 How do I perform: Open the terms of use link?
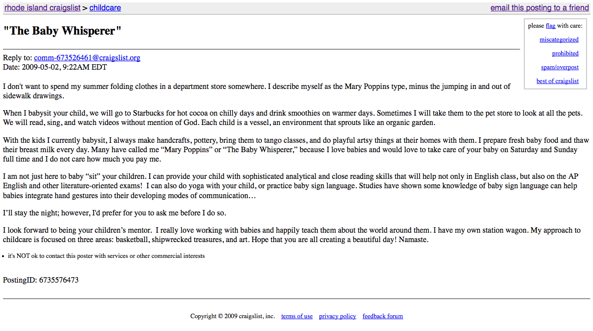coord(297,316)
